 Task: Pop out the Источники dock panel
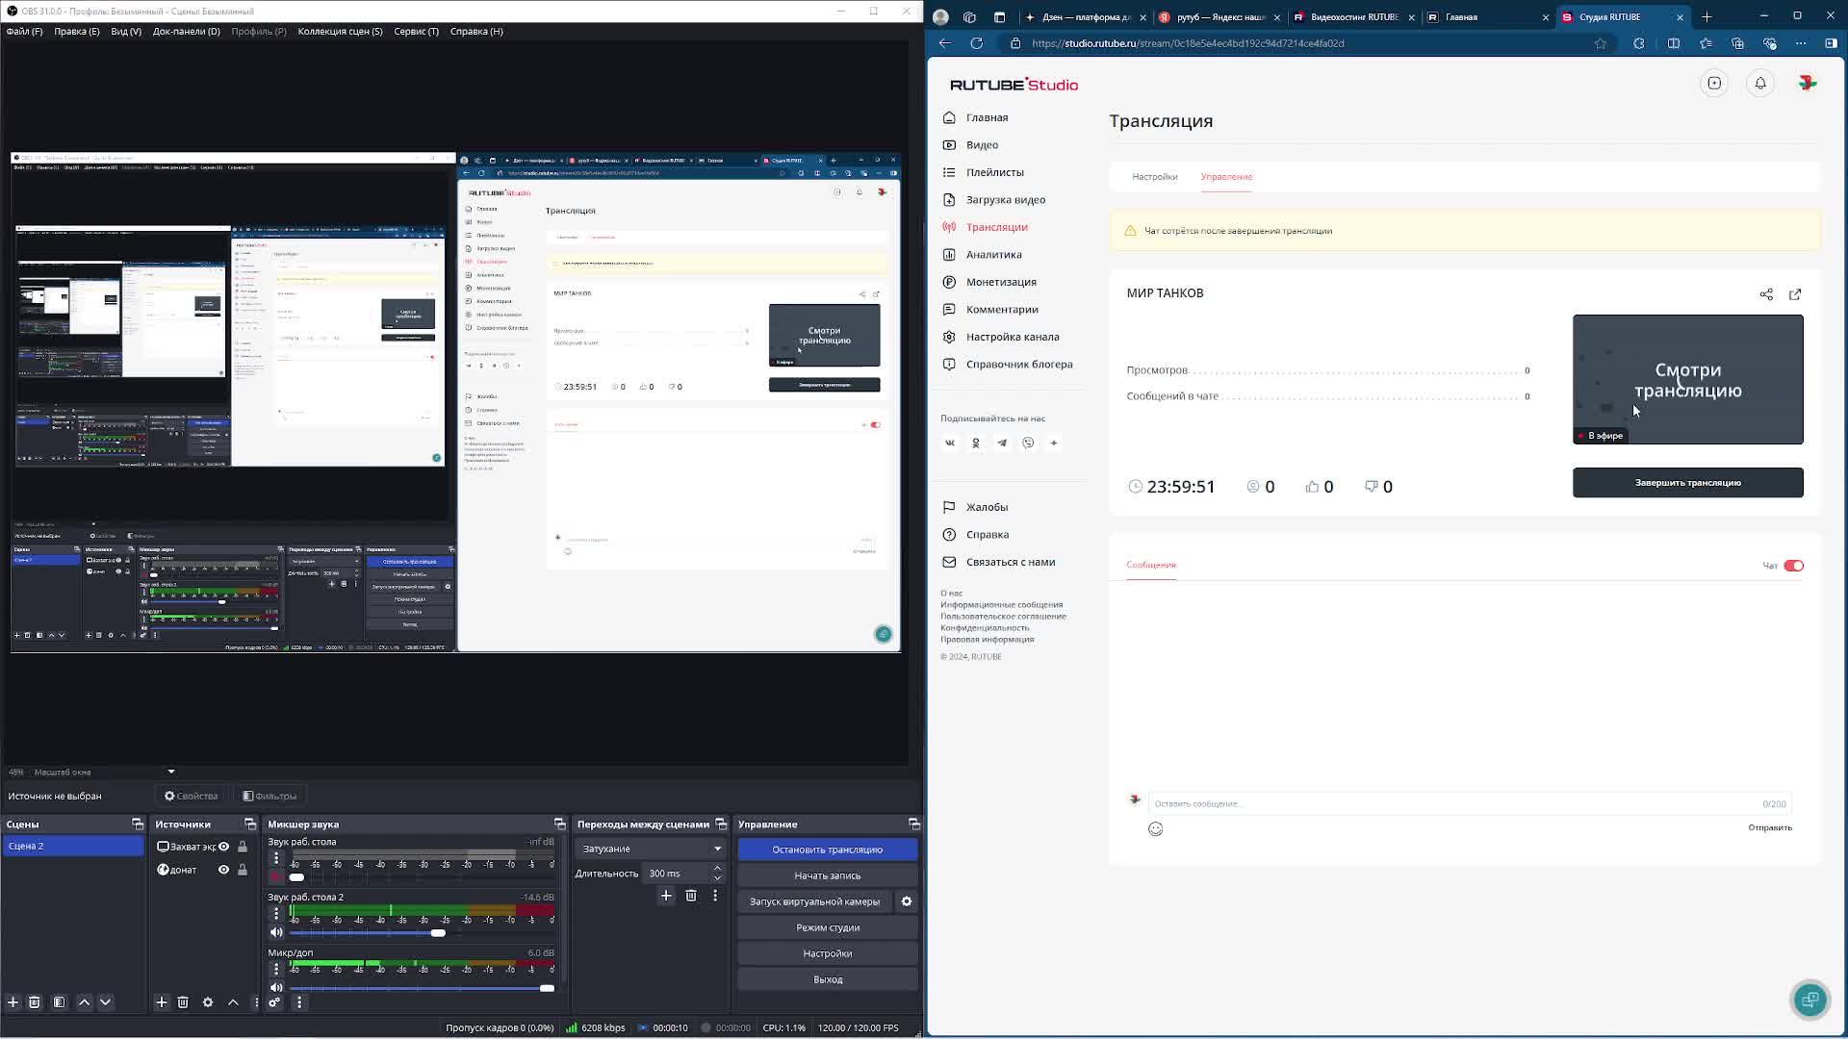point(250,824)
